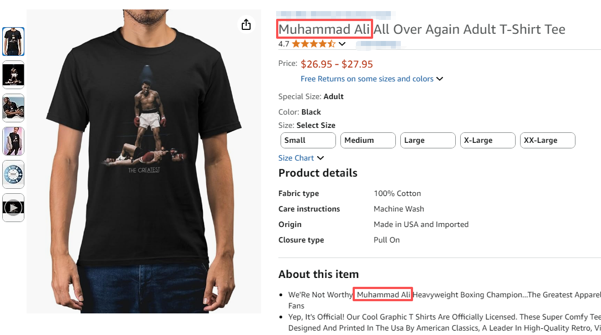Click the share icon above product image
The width and height of the screenshot is (601, 335).
click(246, 24)
